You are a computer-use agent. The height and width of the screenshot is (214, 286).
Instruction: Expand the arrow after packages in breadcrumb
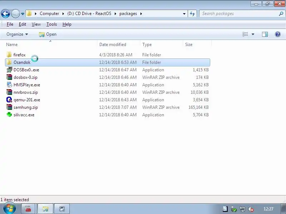(141, 14)
